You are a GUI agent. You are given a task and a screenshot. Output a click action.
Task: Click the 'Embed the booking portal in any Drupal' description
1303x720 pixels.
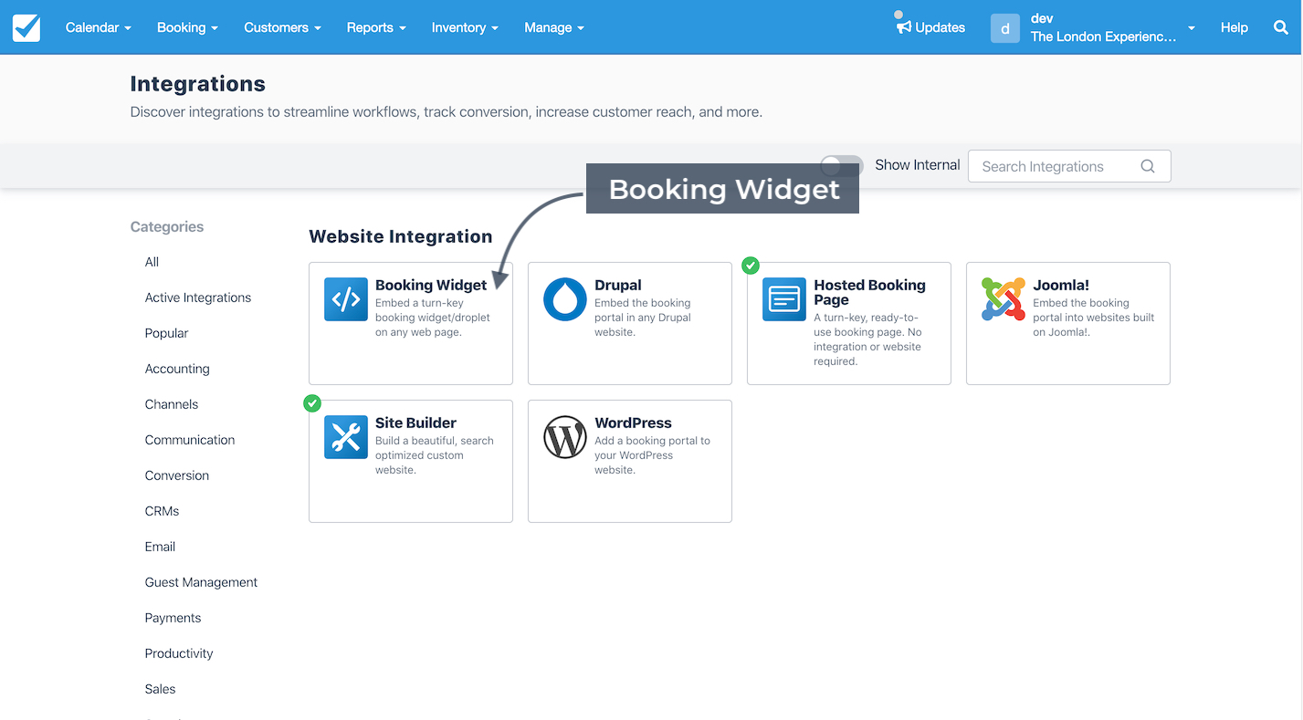643,318
